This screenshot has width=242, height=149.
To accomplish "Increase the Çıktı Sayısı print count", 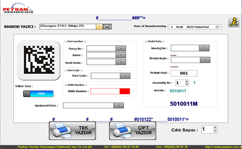I will (x=215, y=128).
